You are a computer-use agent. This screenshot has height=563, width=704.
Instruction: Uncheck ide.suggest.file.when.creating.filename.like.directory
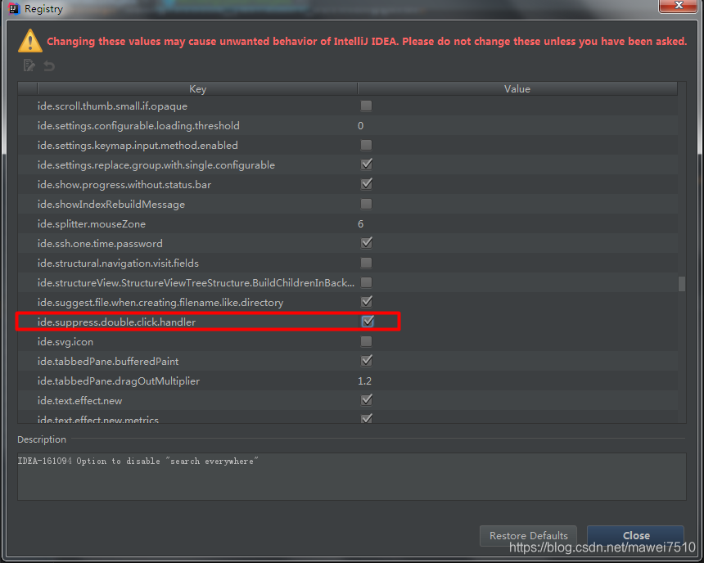367,302
